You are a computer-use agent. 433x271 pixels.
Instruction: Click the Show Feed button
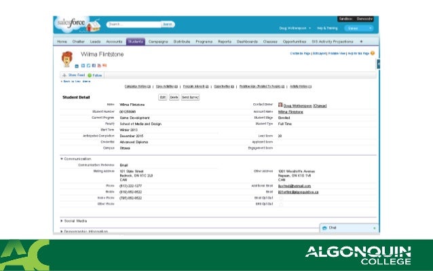point(73,75)
